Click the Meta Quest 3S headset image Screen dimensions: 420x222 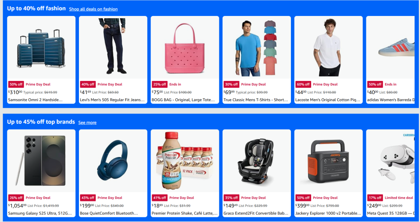point(390,161)
